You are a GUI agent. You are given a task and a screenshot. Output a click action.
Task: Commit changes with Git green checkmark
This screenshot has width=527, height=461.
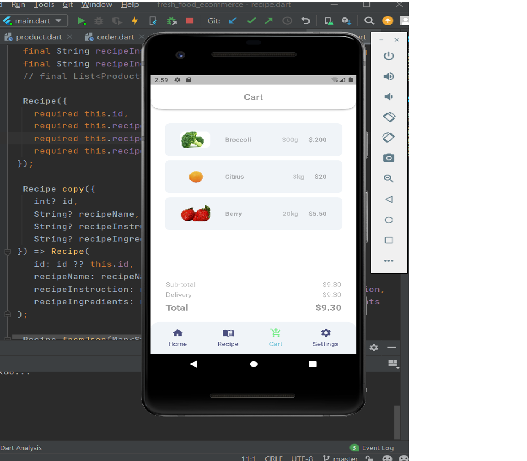(x=251, y=21)
